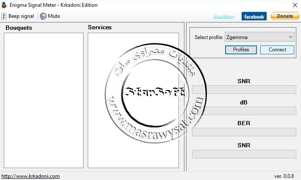This screenshot has height=180, width=301.
Task: Connect to the selected Zgemma profile
Action: pyautogui.click(x=277, y=50)
